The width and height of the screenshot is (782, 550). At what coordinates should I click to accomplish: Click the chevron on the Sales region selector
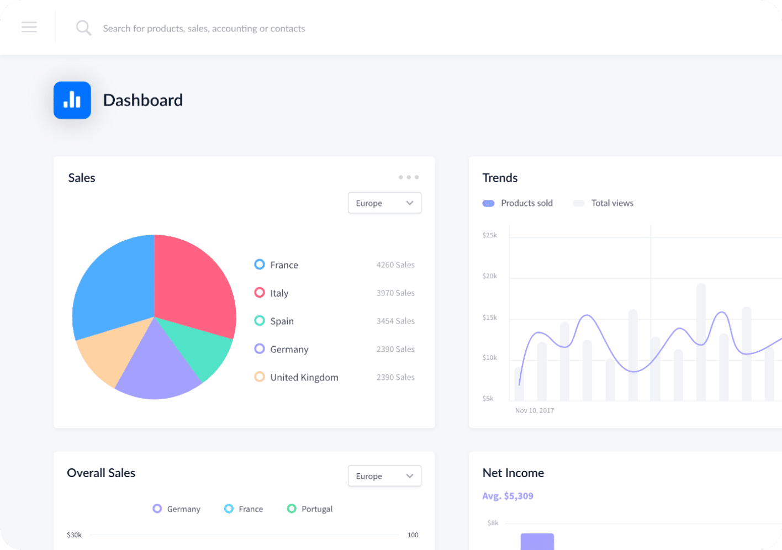pos(410,203)
